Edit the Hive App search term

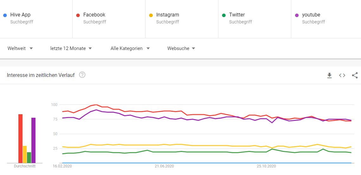(x=20, y=15)
